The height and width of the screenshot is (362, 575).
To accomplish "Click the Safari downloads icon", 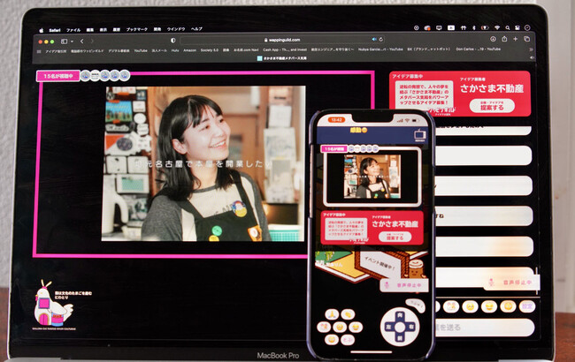I will click(493, 39).
